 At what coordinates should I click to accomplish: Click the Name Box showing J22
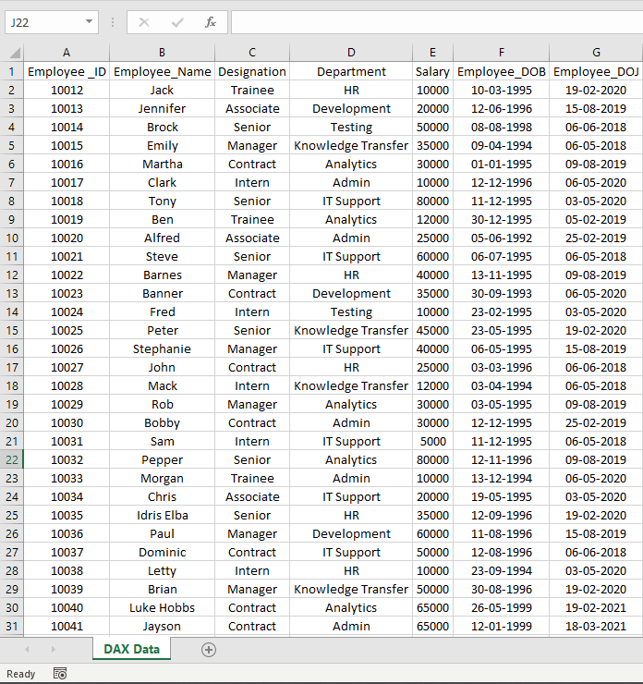click(x=42, y=22)
